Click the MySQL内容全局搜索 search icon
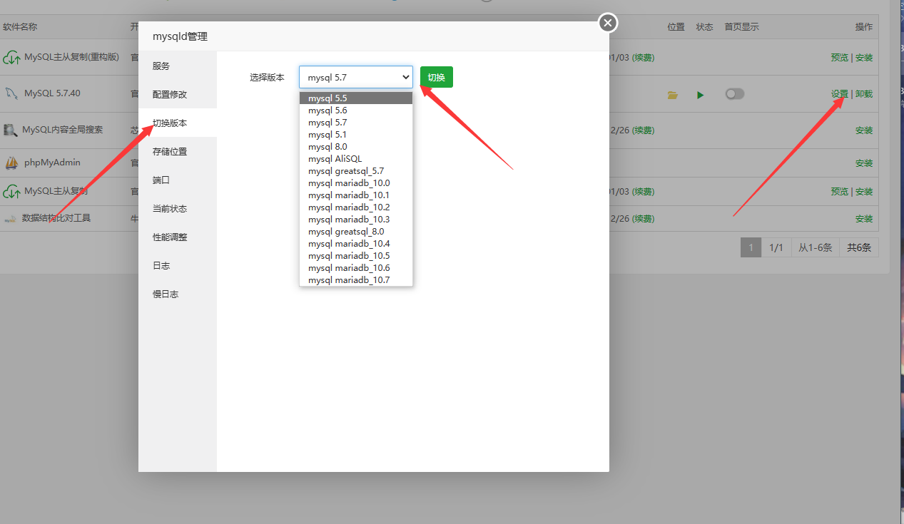The image size is (904, 524). [11, 130]
